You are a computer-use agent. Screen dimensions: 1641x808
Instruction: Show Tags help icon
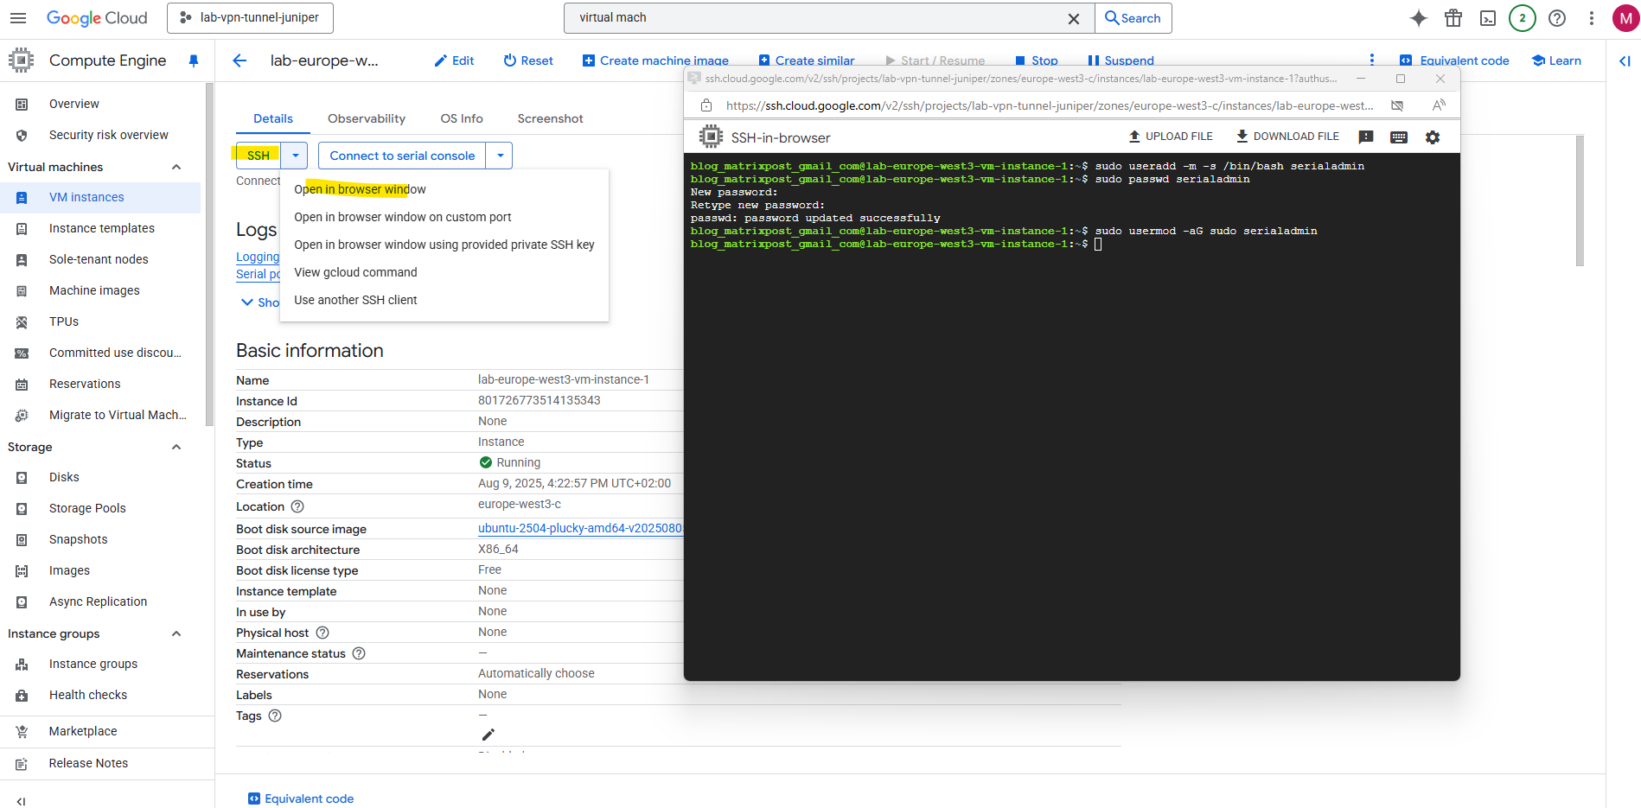coord(275,716)
